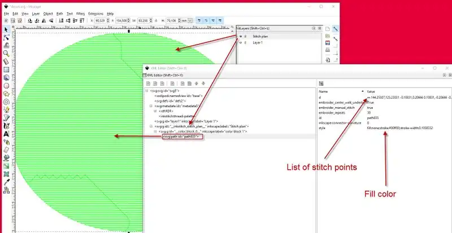Select the arrow Selector tool
Image resolution: width=452 pixels, height=233 pixels.
(6, 29)
